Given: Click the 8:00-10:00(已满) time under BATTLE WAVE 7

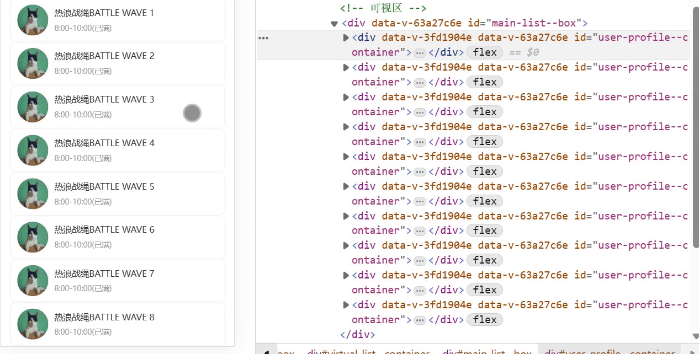Looking at the screenshot, I should [x=83, y=288].
